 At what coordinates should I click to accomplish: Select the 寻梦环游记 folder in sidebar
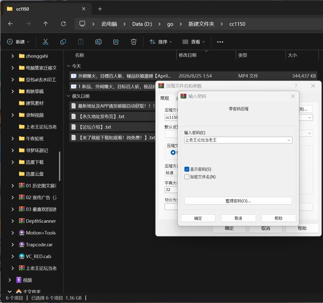click(x=37, y=150)
